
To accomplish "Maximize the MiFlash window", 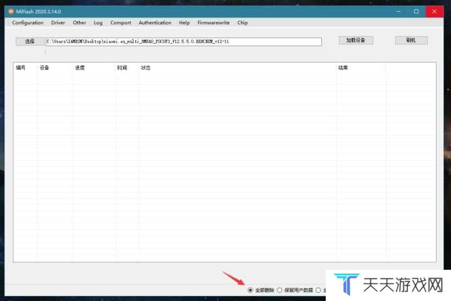I will (x=416, y=12).
